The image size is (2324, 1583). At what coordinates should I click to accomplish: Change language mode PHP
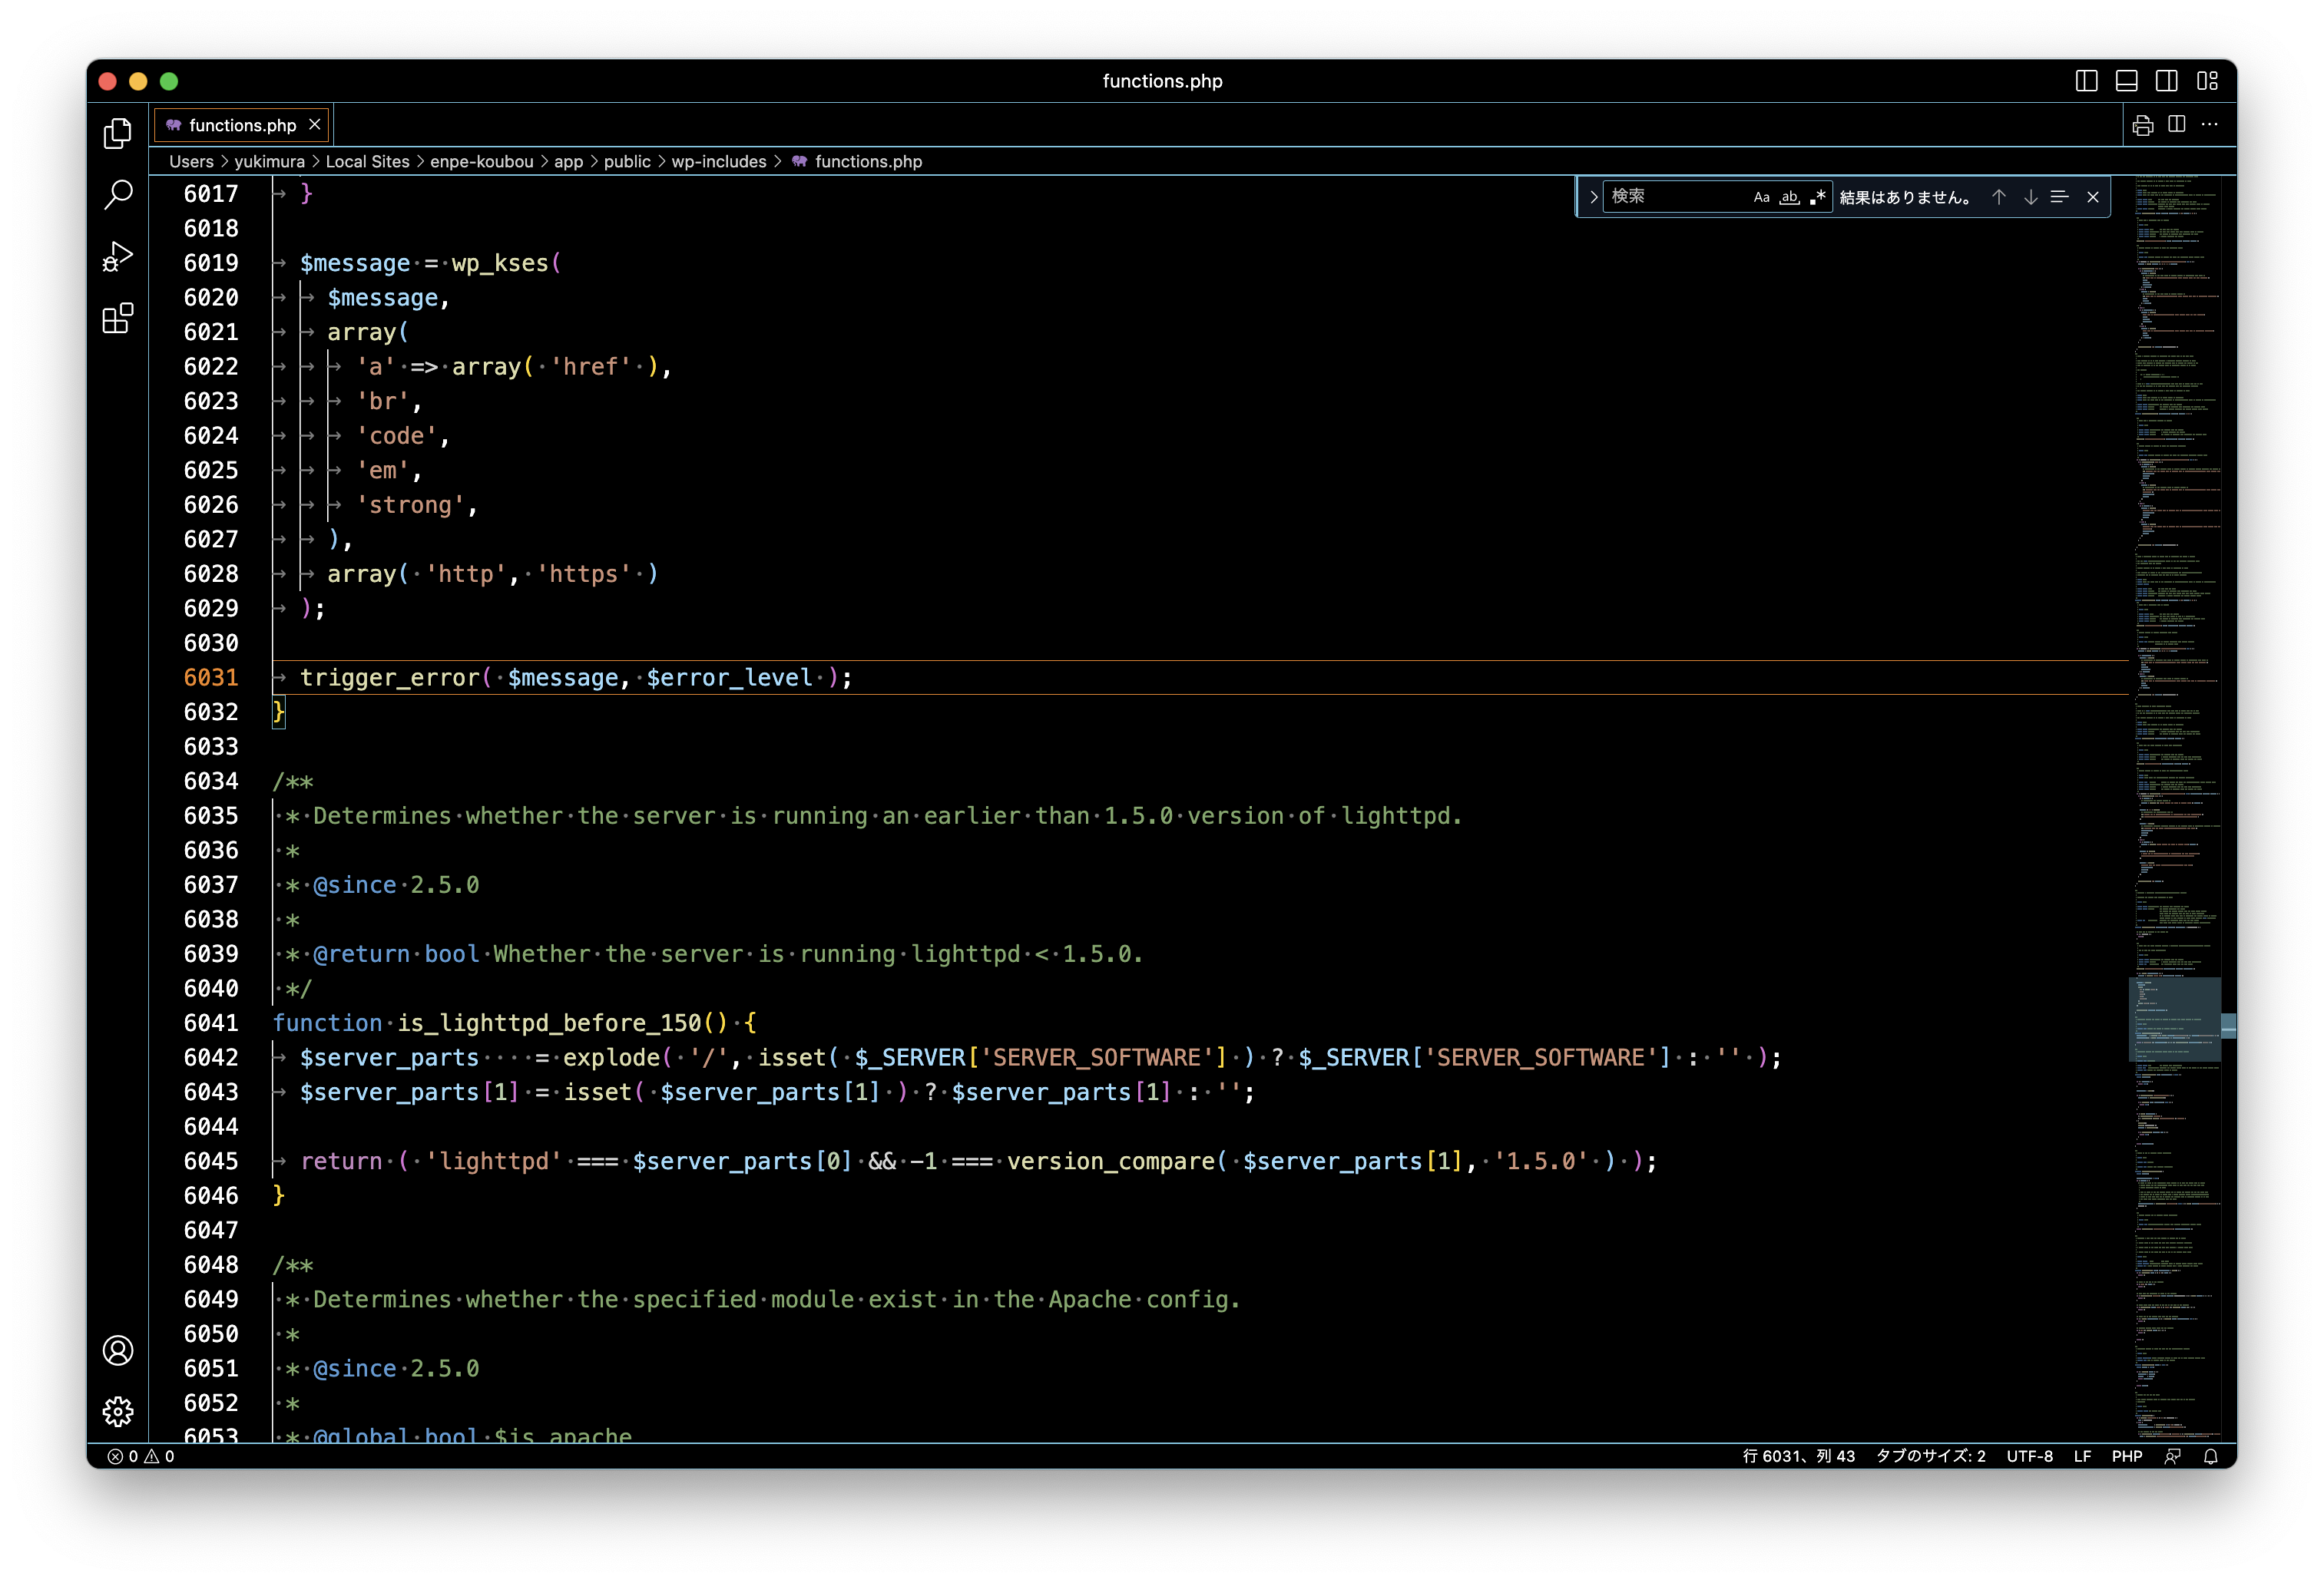pyautogui.click(x=2126, y=1456)
